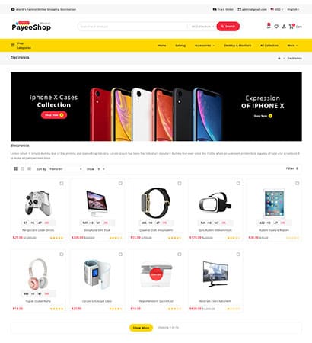Open the wishlist heart icon
Screen dimensions: 312x343
tap(276, 27)
